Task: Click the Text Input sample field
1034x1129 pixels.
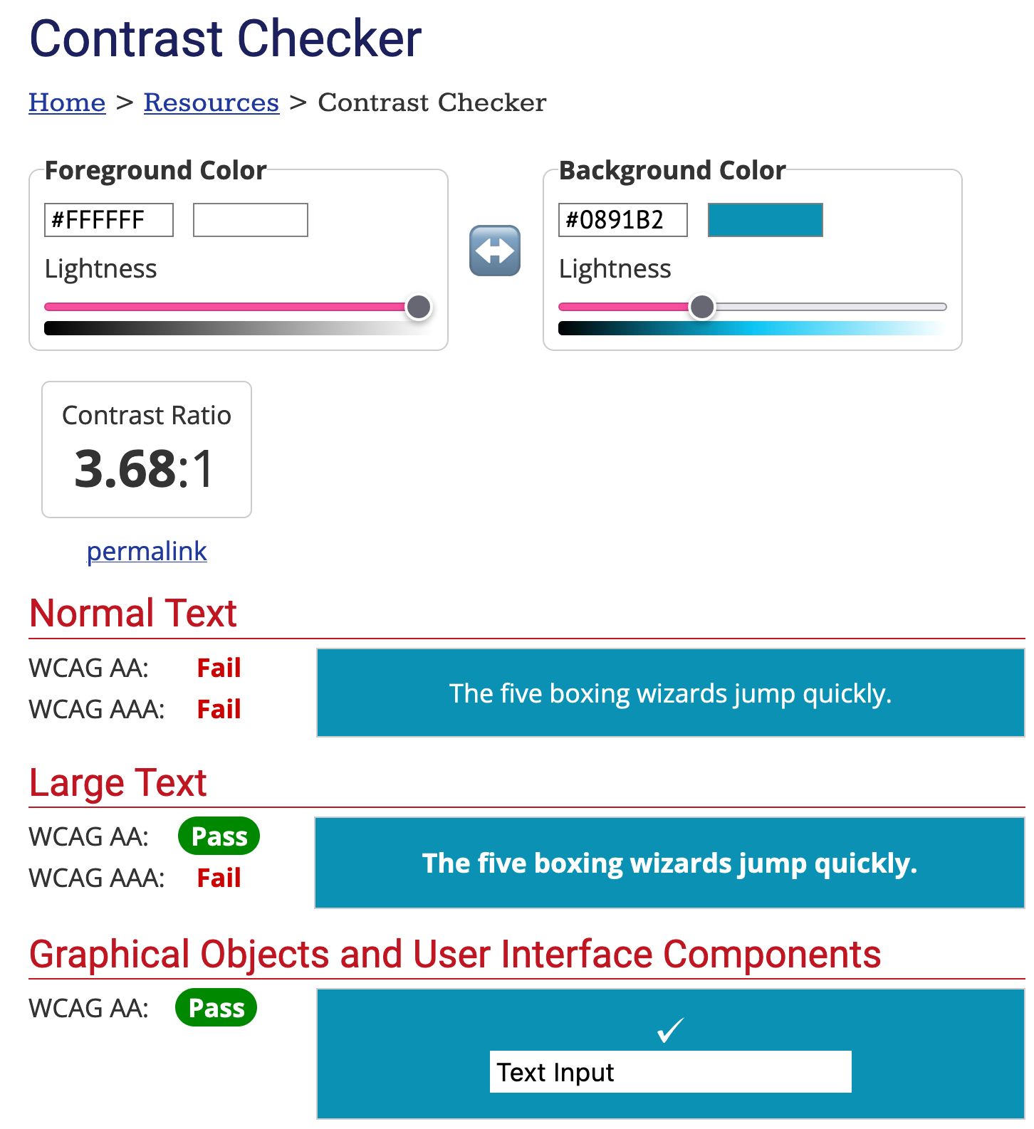Action: [x=671, y=1072]
